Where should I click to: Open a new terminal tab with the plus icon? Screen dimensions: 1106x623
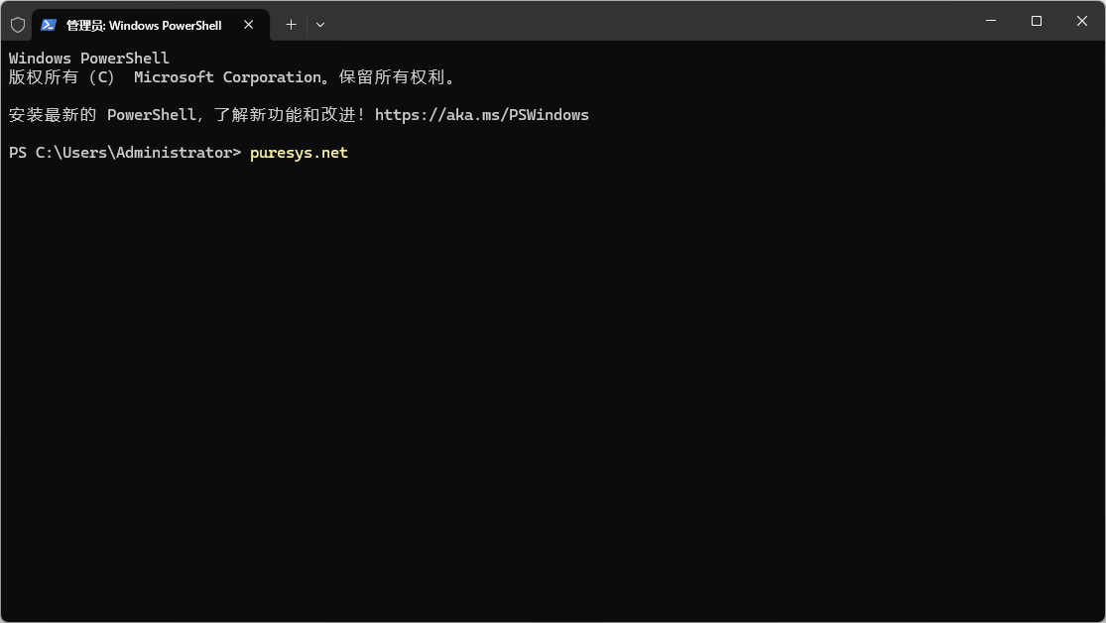(x=291, y=24)
